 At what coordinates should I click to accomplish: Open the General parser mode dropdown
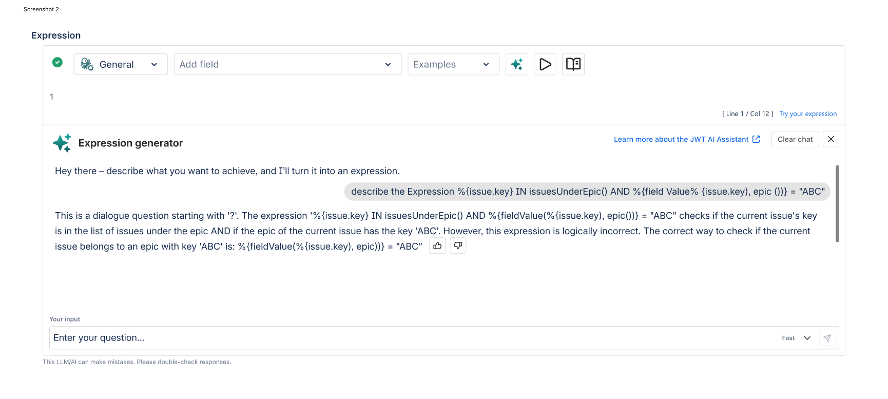[x=121, y=64]
